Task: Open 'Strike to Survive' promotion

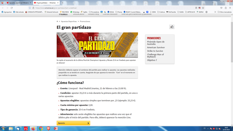Action: point(155,51)
